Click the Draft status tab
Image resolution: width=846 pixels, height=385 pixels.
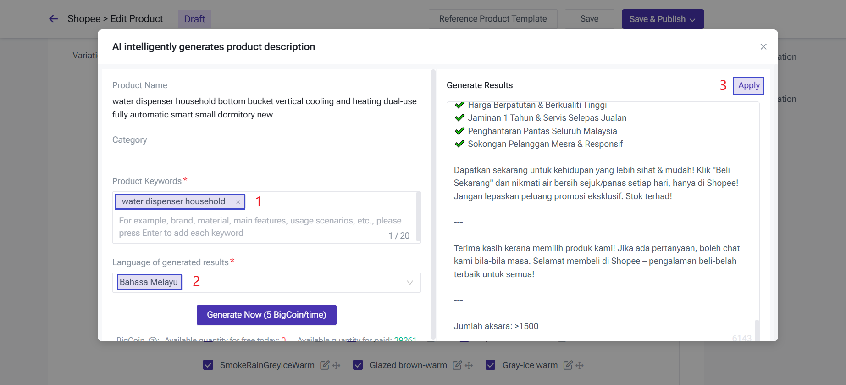click(194, 19)
